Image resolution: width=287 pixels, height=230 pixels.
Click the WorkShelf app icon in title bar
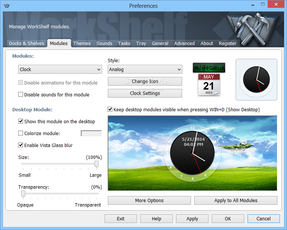[x=7, y=6]
